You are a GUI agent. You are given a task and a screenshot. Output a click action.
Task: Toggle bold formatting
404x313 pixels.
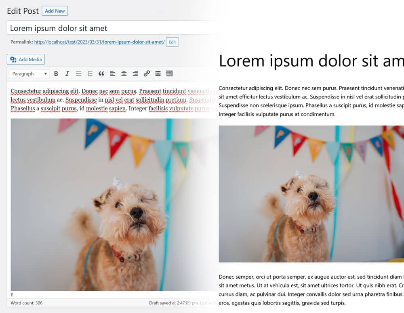pyautogui.click(x=56, y=74)
